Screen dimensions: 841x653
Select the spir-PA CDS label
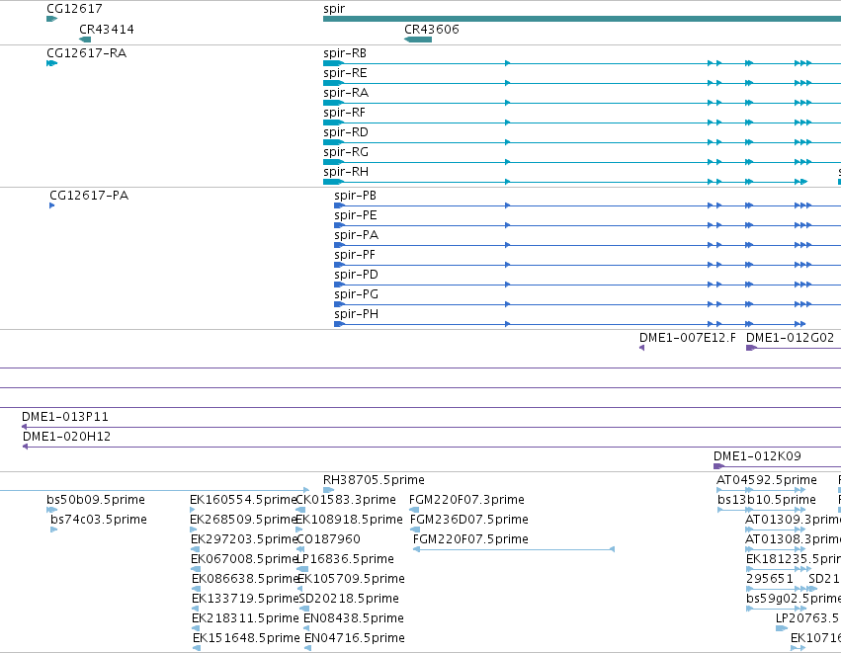click(356, 235)
